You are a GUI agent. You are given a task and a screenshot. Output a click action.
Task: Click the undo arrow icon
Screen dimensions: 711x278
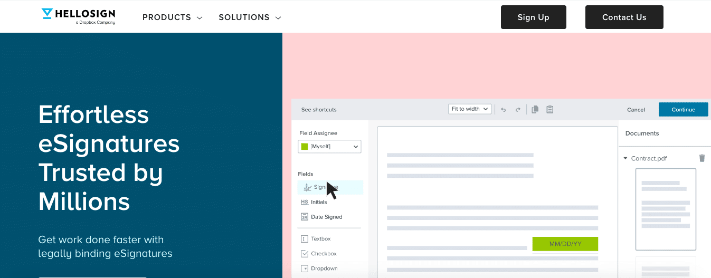click(x=503, y=110)
